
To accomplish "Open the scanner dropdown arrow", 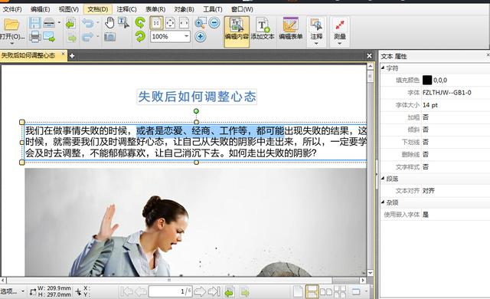I will 59,23.
